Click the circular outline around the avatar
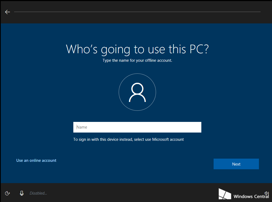Image resolution: width=272 pixels, height=202 pixels. (137, 74)
